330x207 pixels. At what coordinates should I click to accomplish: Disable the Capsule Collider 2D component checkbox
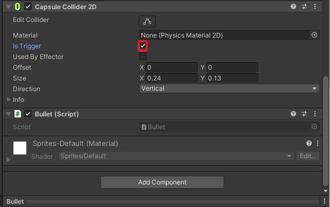pyautogui.click(x=28, y=7)
